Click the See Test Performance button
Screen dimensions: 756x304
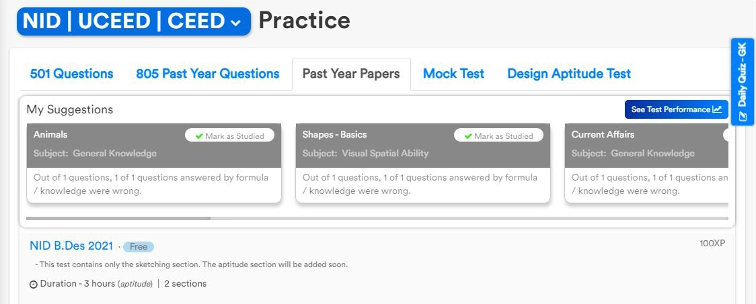(676, 109)
